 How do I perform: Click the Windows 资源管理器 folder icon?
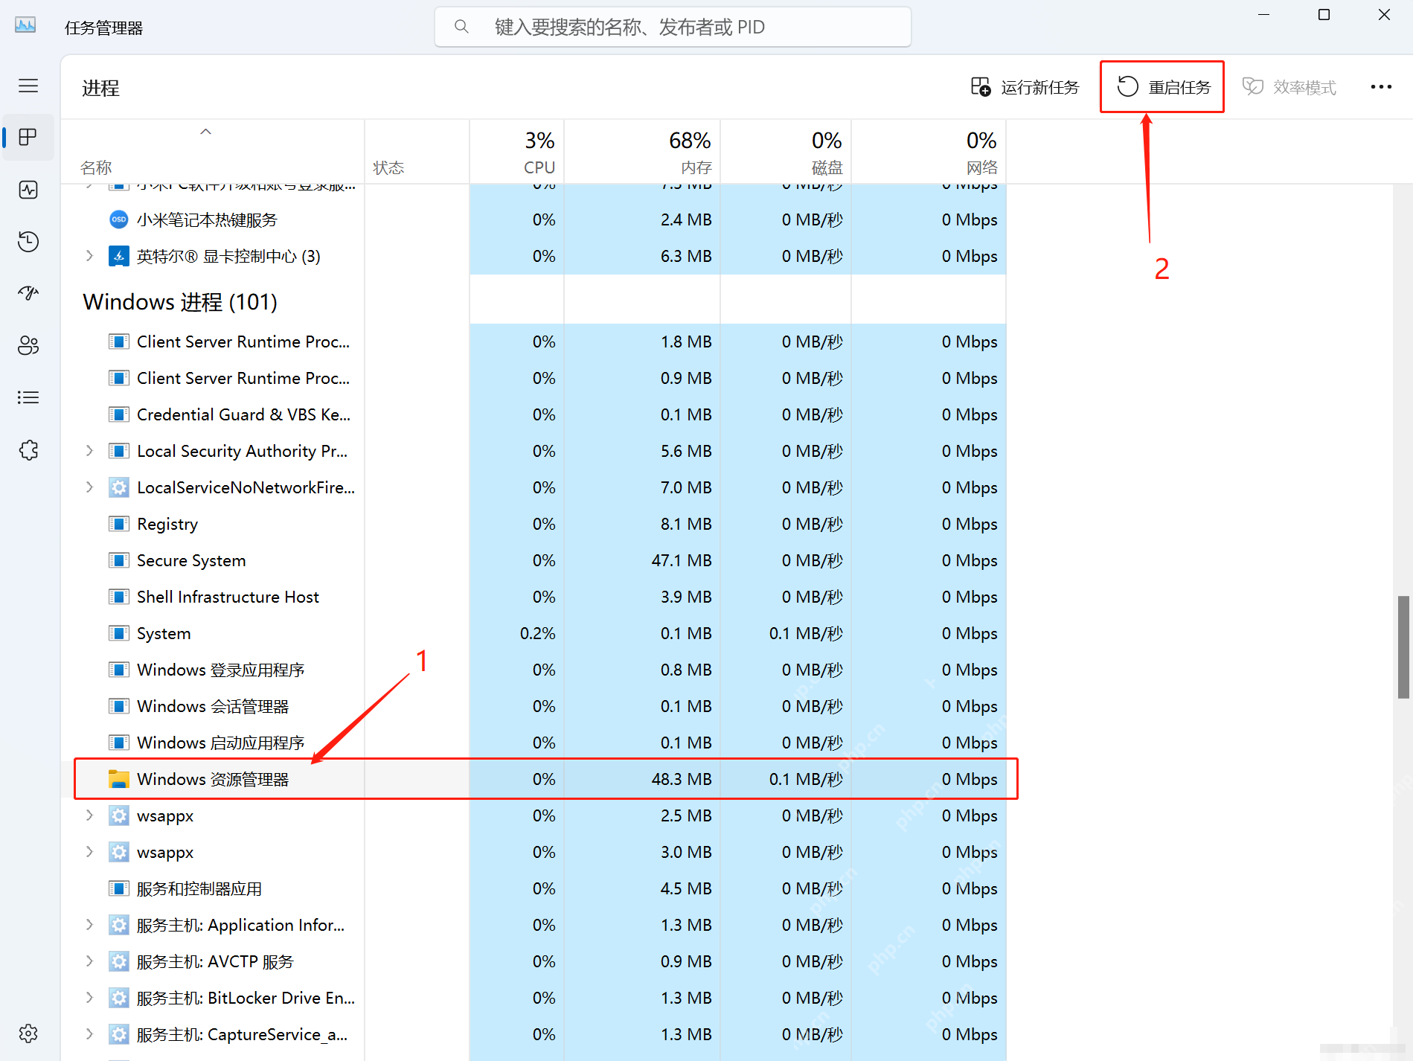(118, 779)
